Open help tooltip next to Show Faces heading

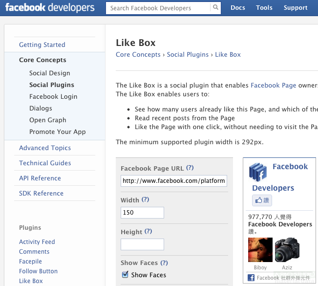[x=164, y=263]
